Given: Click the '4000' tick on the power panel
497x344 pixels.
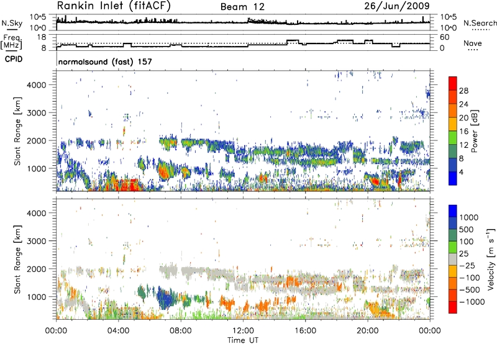Looking at the screenshot, I should (37, 85).
